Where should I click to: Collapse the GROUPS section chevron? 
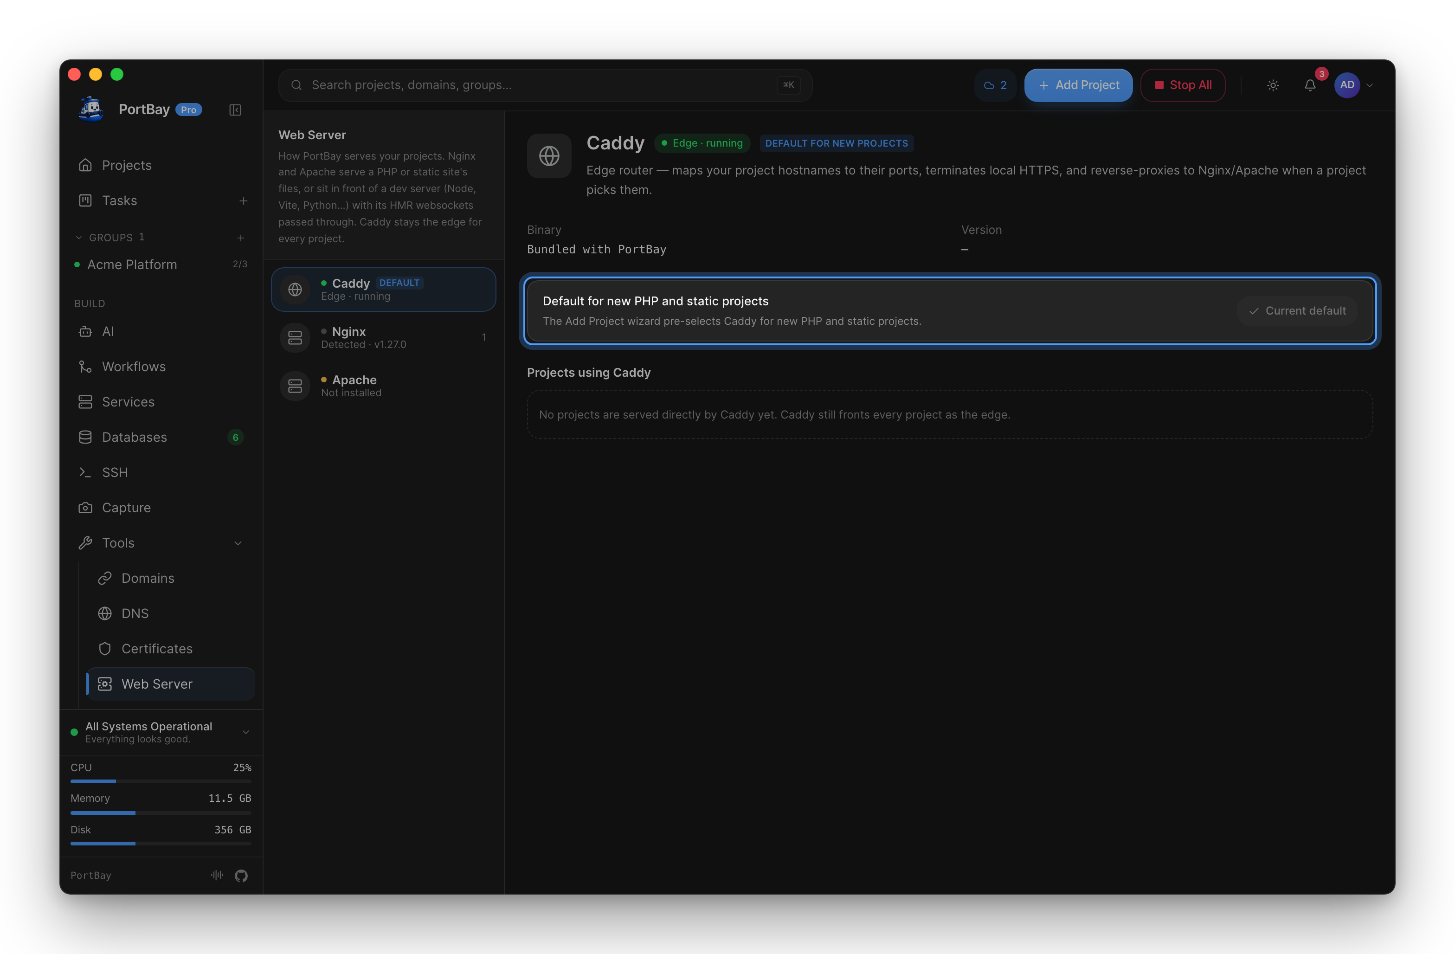click(79, 238)
